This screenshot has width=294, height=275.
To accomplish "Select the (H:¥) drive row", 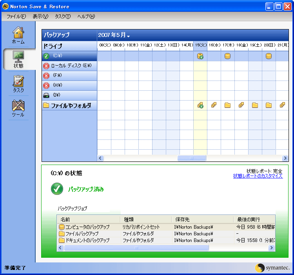I will 69,85.
